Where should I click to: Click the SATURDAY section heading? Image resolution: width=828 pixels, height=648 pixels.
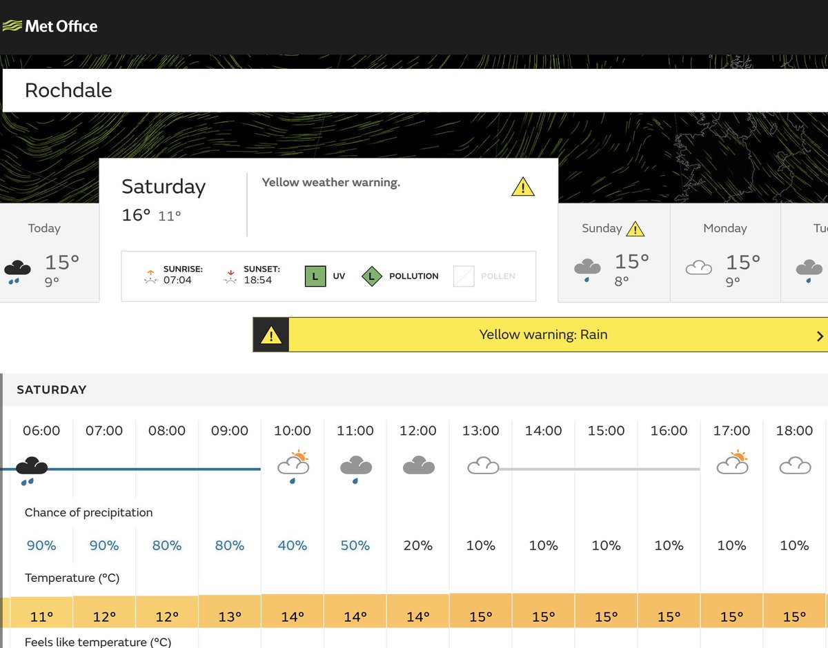point(52,389)
